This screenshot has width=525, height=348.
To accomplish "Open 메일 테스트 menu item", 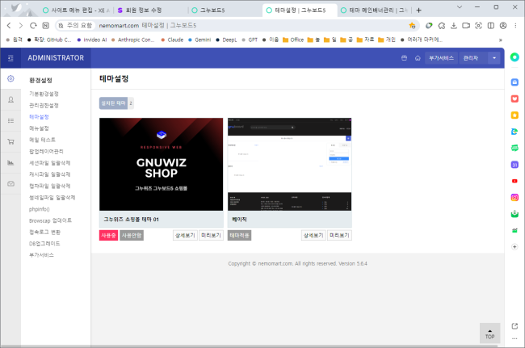I will pyautogui.click(x=42, y=140).
